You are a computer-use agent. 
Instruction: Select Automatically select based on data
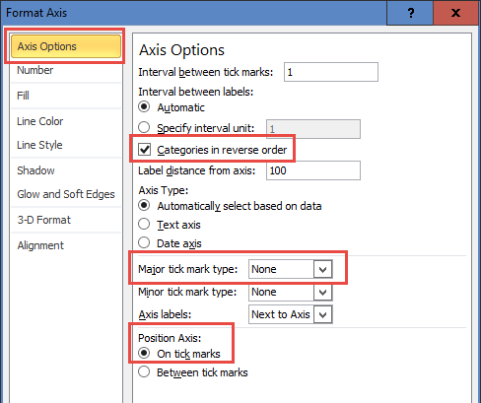coord(144,205)
